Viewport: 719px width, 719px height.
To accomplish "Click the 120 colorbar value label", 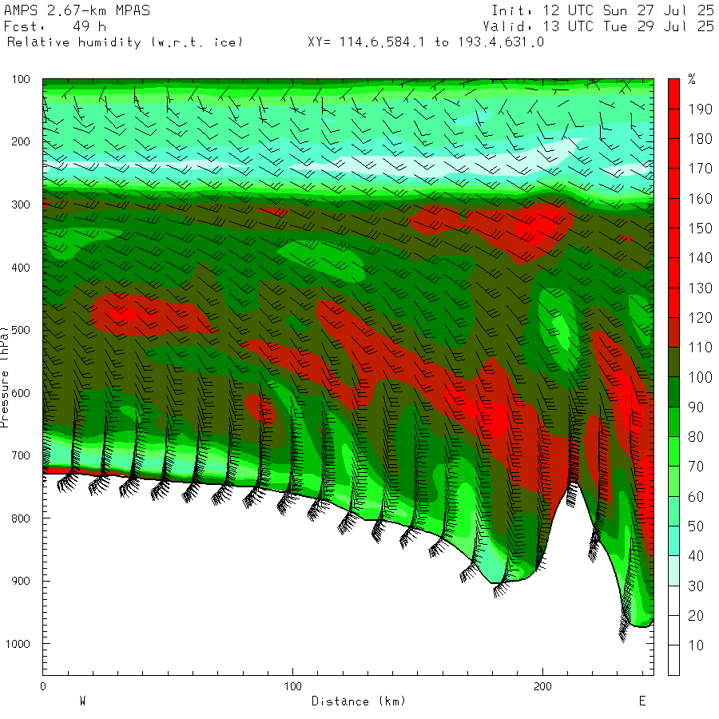I will click(x=700, y=318).
